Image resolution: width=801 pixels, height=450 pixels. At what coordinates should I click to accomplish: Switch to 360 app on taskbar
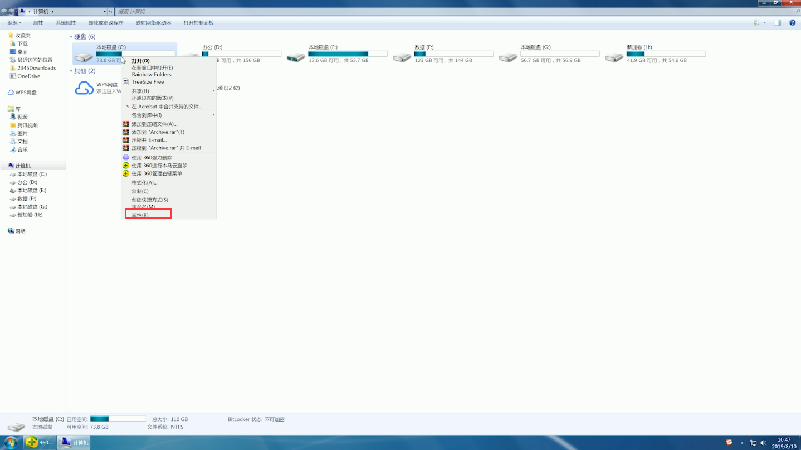click(40, 443)
